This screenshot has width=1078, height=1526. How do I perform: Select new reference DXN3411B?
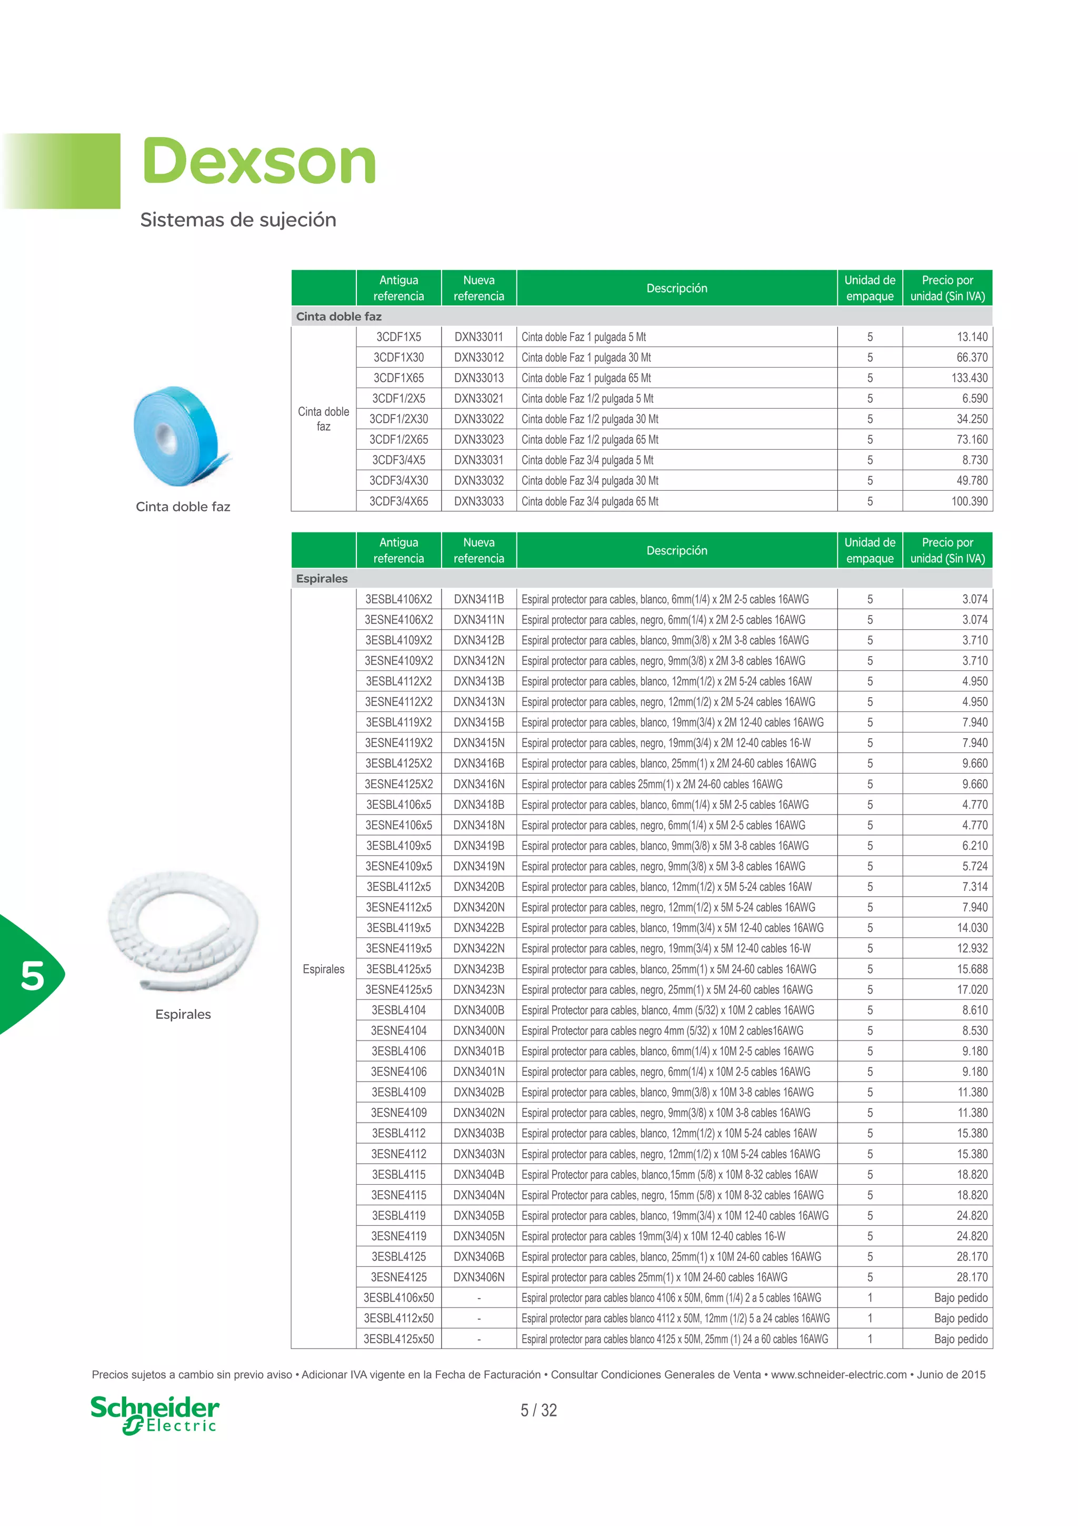pos(479,599)
